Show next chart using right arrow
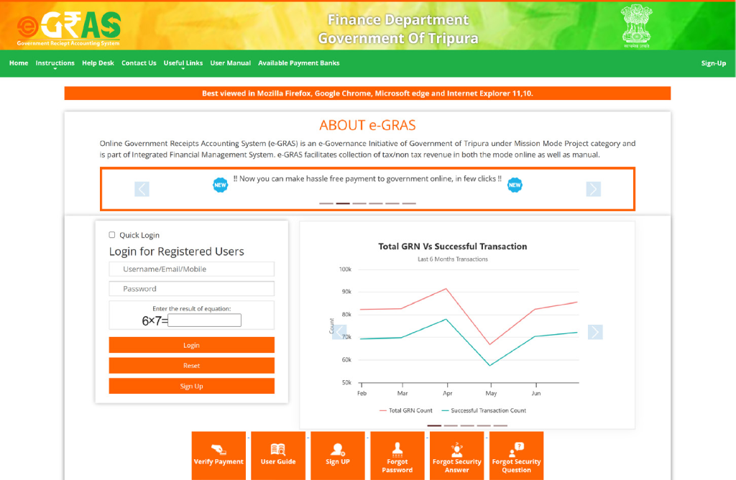 click(x=595, y=332)
